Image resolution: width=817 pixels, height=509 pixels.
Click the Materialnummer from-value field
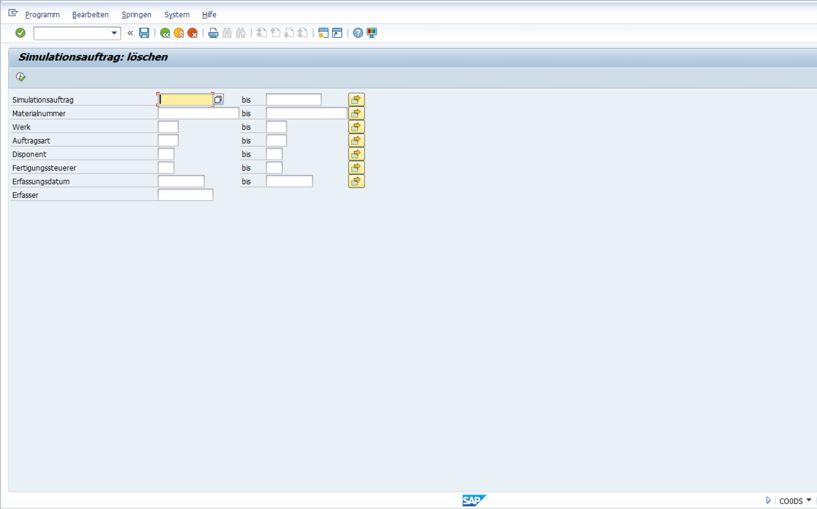click(198, 113)
